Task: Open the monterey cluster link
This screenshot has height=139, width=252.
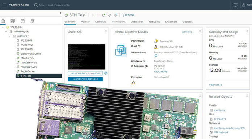Action: (x=219, y=110)
